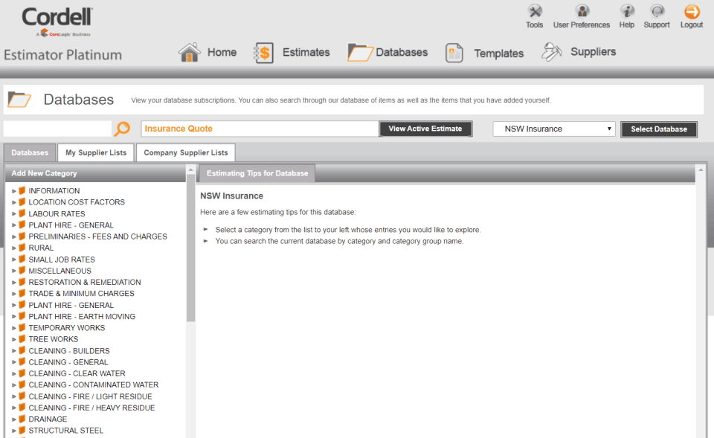714x438 pixels.
Task: Click the right panel scroll up arrow
Action: [701, 170]
